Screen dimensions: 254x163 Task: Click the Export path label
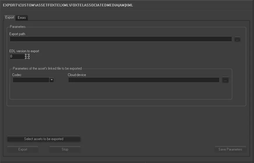pyautogui.click(x=17, y=34)
